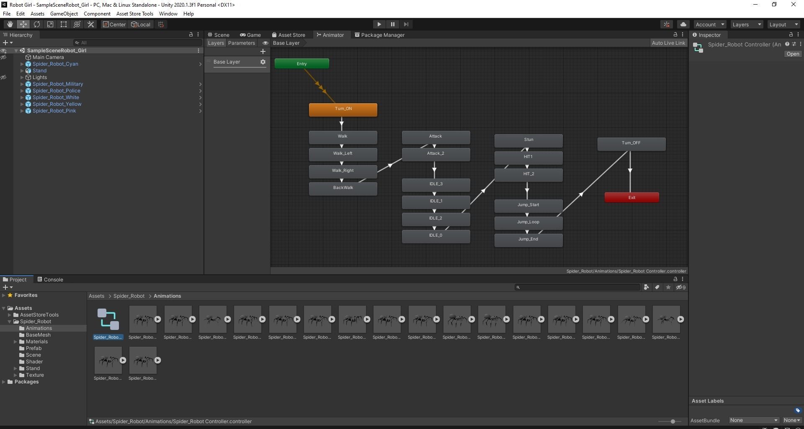Open Spider_Robot_Military prefab arrow

point(200,84)
